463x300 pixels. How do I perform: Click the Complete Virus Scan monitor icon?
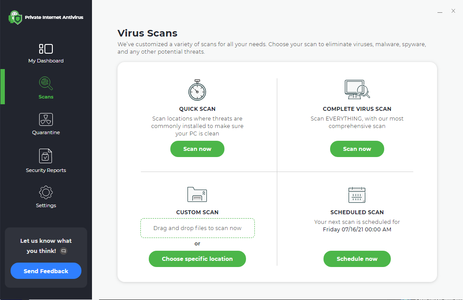[x=357, y=89]
